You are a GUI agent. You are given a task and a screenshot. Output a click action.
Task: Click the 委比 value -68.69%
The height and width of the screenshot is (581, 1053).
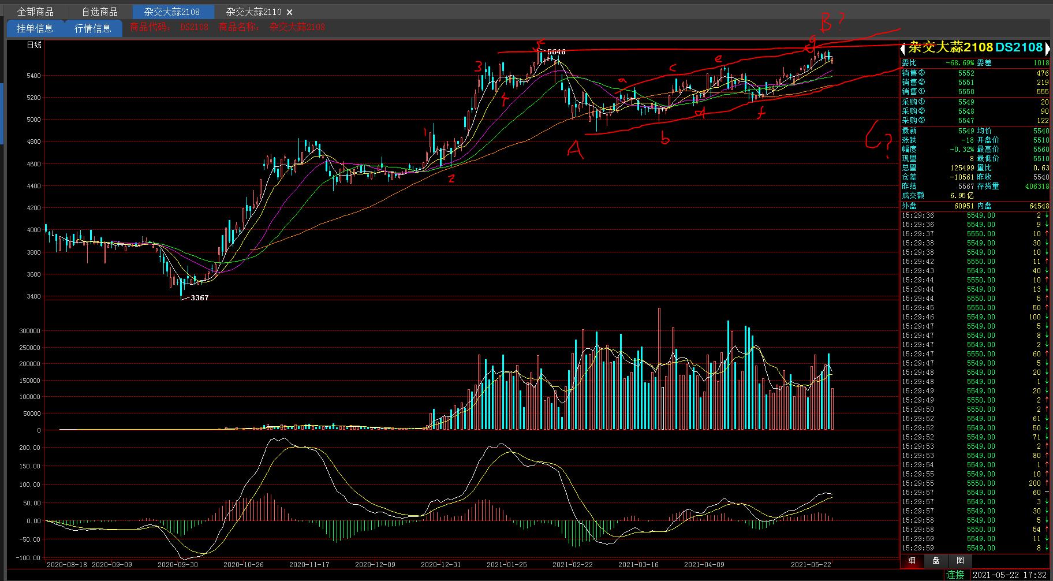[960, 63]
